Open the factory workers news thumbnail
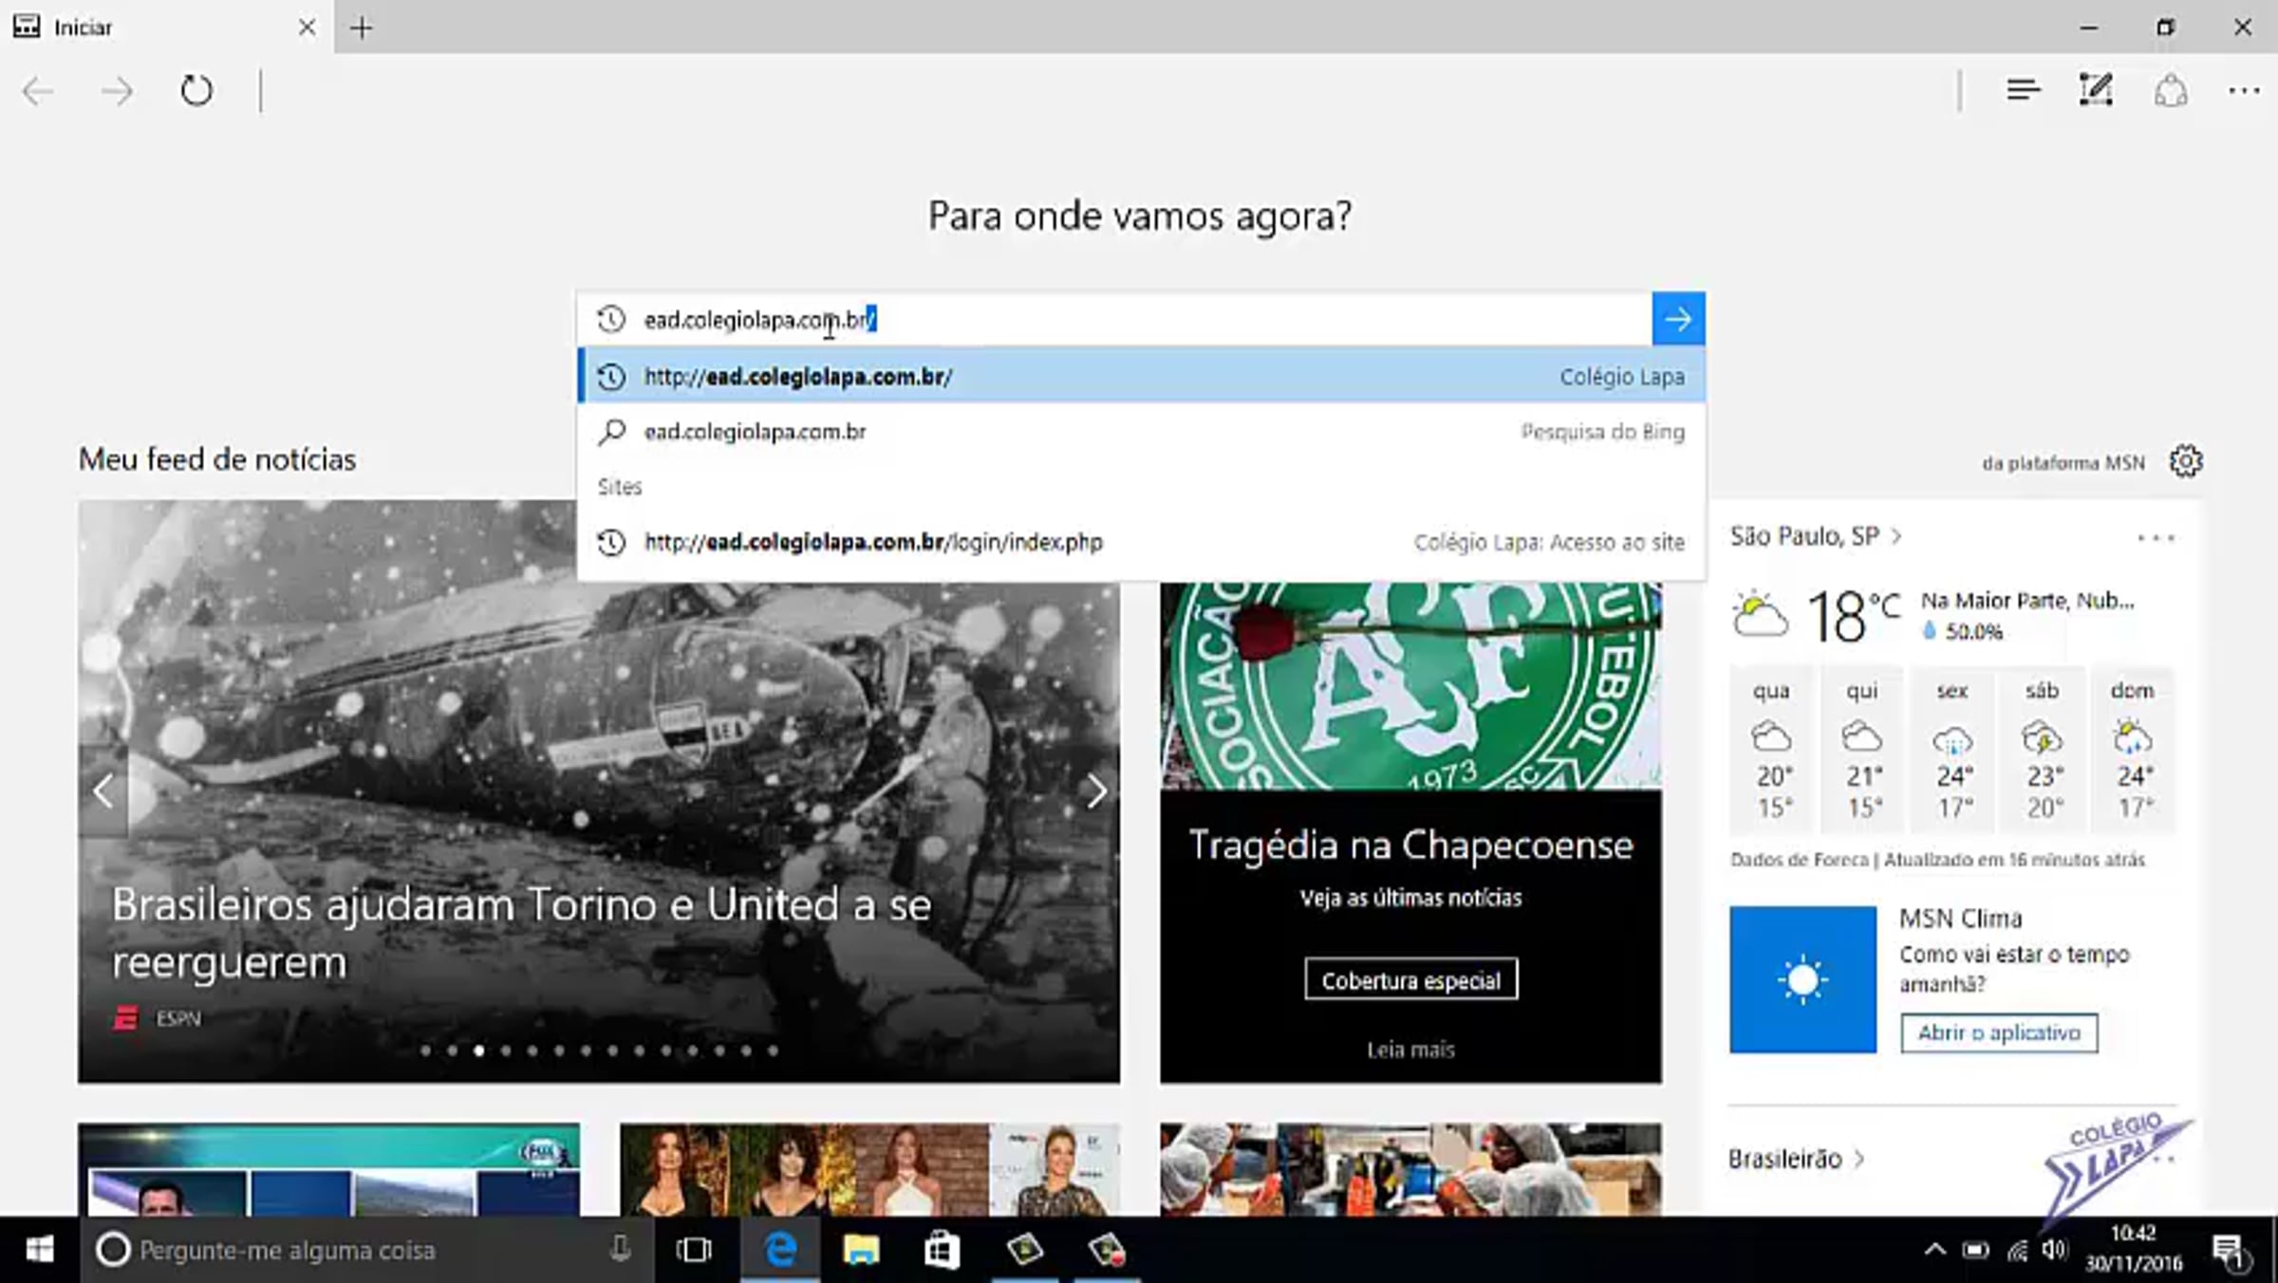2278x1283 pixels. point(1410,1170)
